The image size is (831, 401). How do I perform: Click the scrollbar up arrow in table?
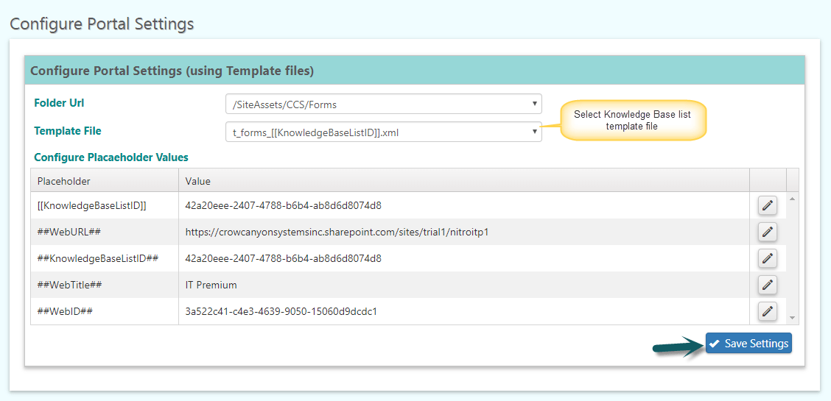click(x=793, y=199)
